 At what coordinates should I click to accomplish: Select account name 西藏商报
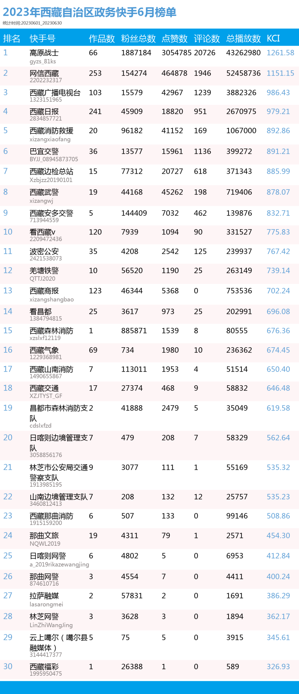[44, 291]
